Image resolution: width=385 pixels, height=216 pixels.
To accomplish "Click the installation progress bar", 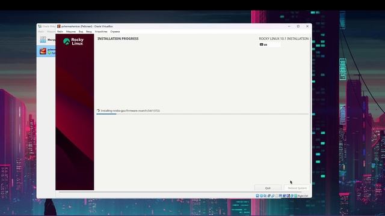I will coord(203,114).
